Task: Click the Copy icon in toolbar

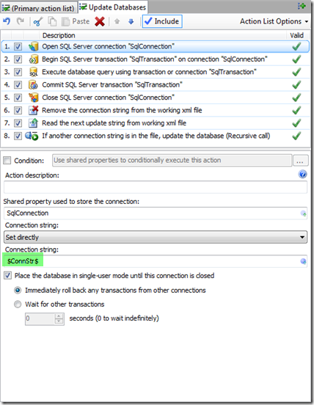Action: 52,21
